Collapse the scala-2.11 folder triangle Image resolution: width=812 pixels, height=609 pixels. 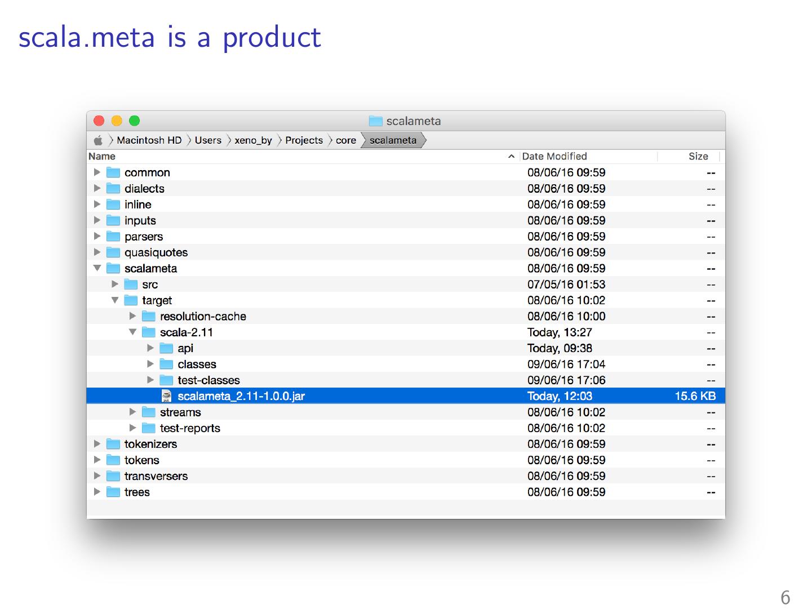click(x=132, y=332)
